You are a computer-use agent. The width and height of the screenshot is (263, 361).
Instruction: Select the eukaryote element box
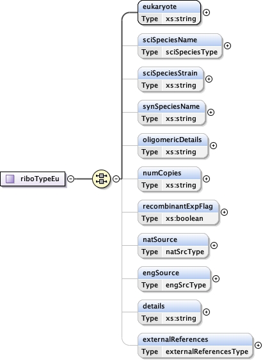point(170,12)
